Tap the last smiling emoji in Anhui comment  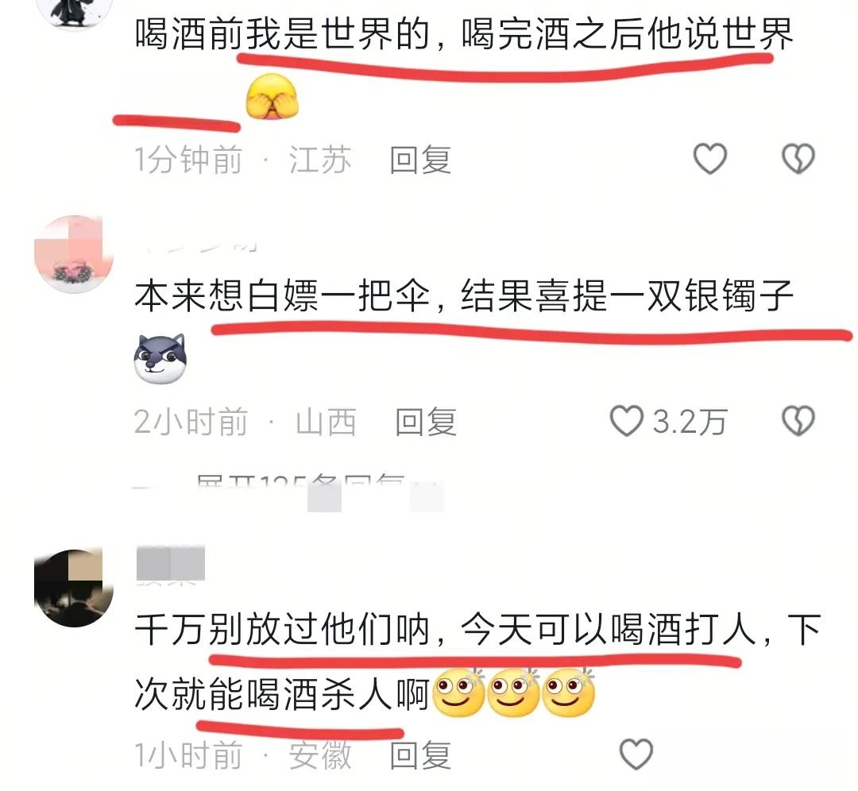[568, 693]
